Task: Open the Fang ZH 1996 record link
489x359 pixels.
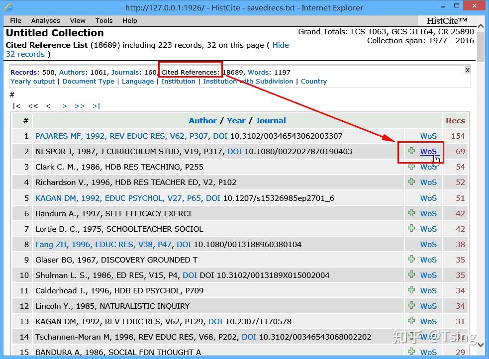Action: pos(103,244)
